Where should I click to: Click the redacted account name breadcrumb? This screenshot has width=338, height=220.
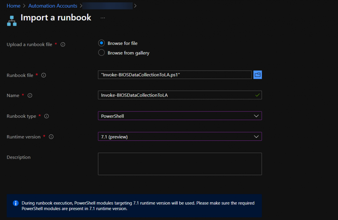pyautogui.click(x=107, y=6)
